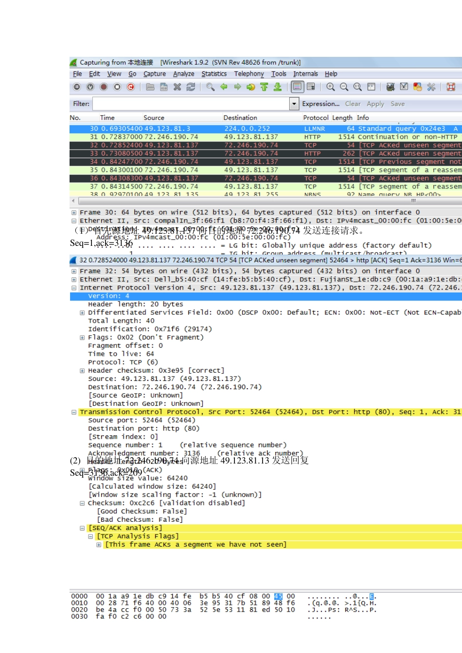This screenshot has width=462, height=653.
Task: Open the filter history dropdown arrow
Action: click(x=294, y=103)
